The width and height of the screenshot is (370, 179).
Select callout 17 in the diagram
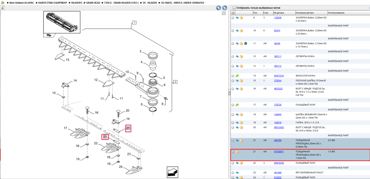click(x=65, y=128)
